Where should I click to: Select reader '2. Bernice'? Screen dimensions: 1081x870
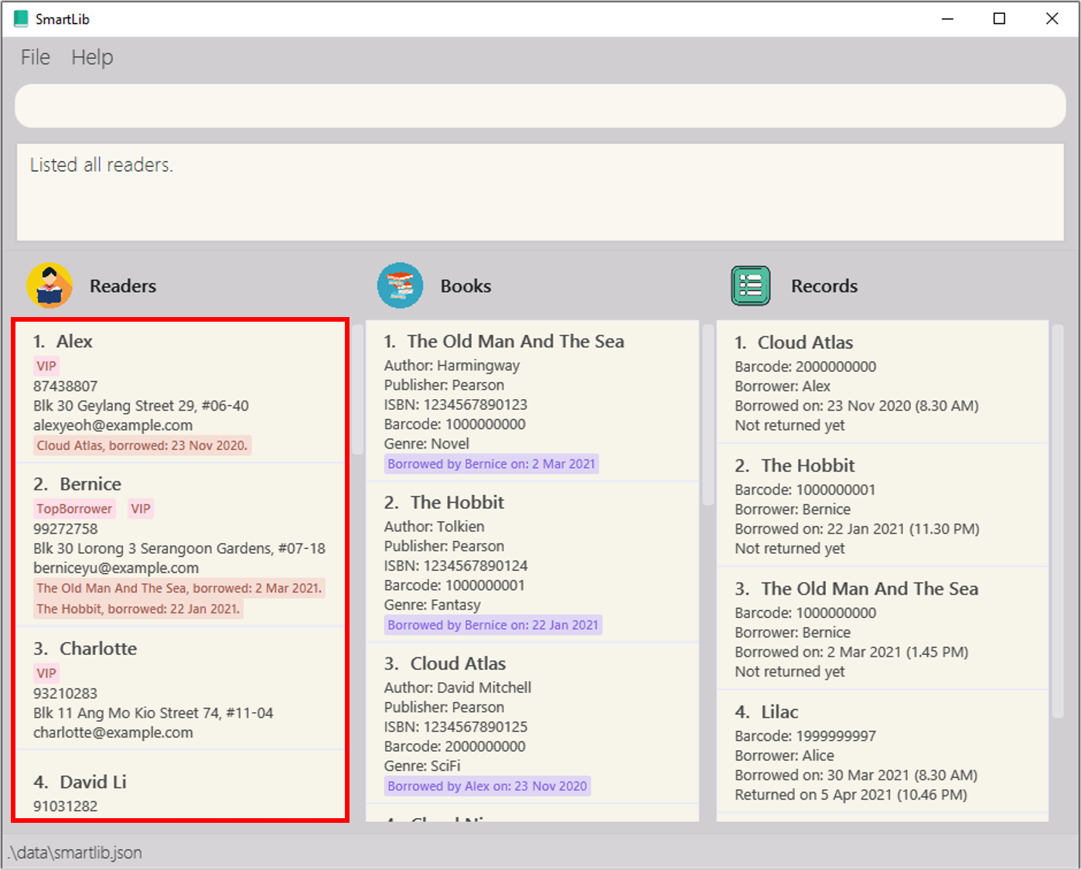tap(180, 544)
